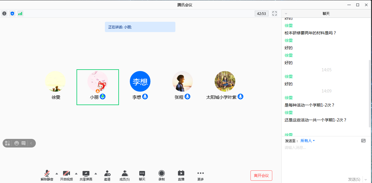372x183 pixels.
Task: Click the microphone icon beside 小丽
Action: (103, 97)
